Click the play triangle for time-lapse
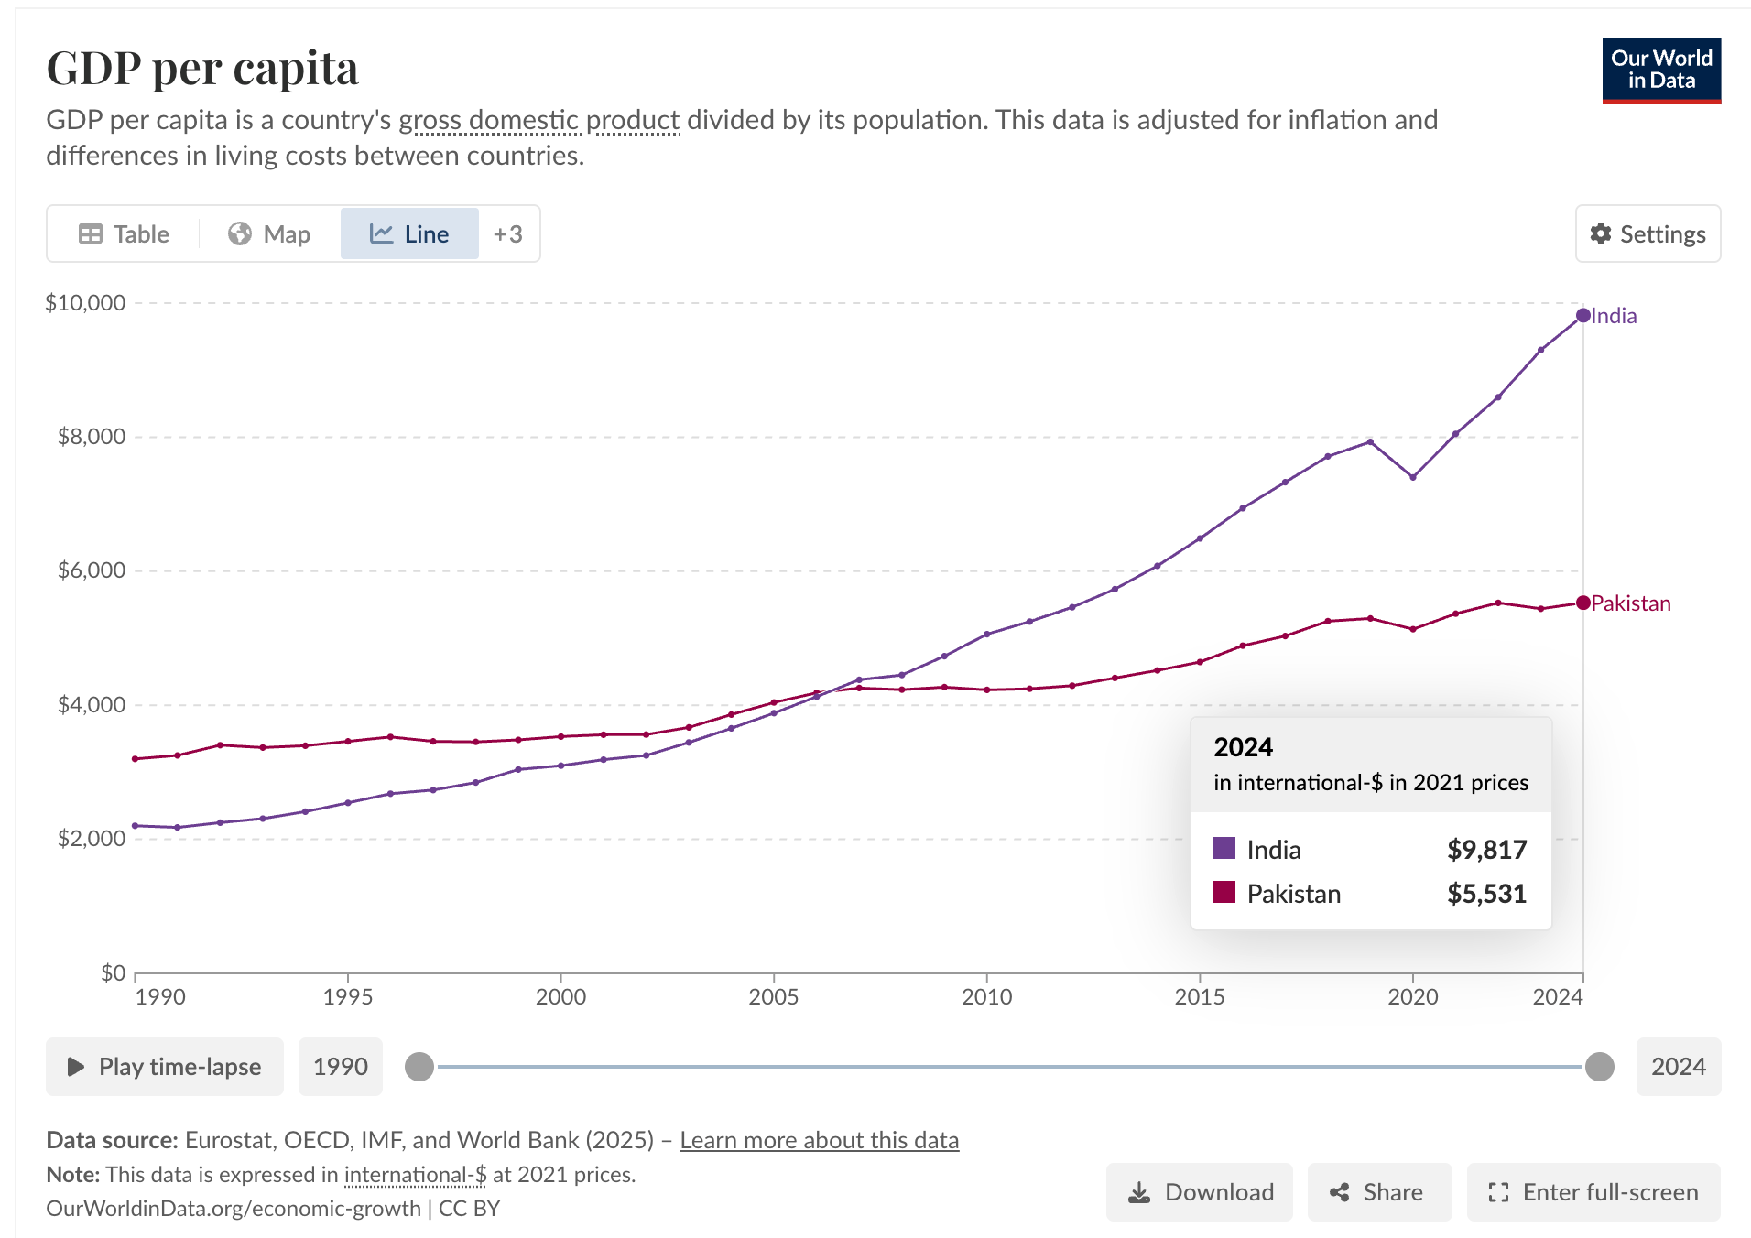The height and width of the screenshot is (1238, 1751). [x=76, y=1067]
